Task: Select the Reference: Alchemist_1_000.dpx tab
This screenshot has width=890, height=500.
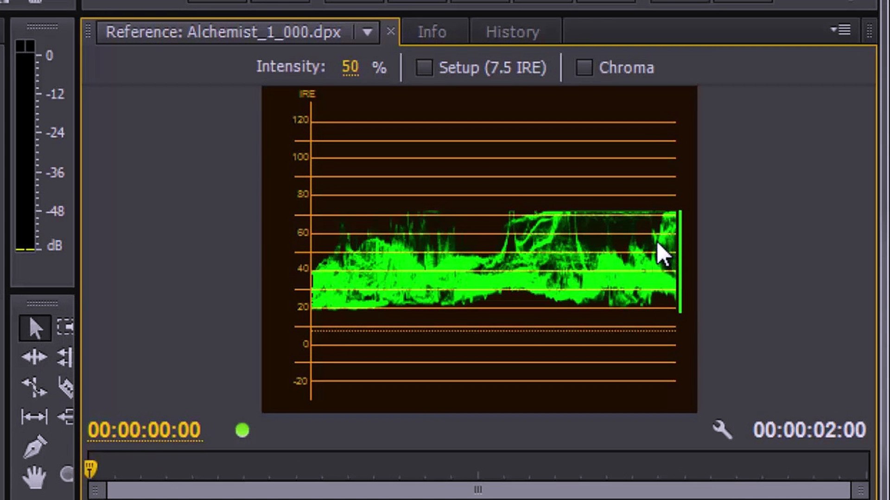Action: click(223, 32)
